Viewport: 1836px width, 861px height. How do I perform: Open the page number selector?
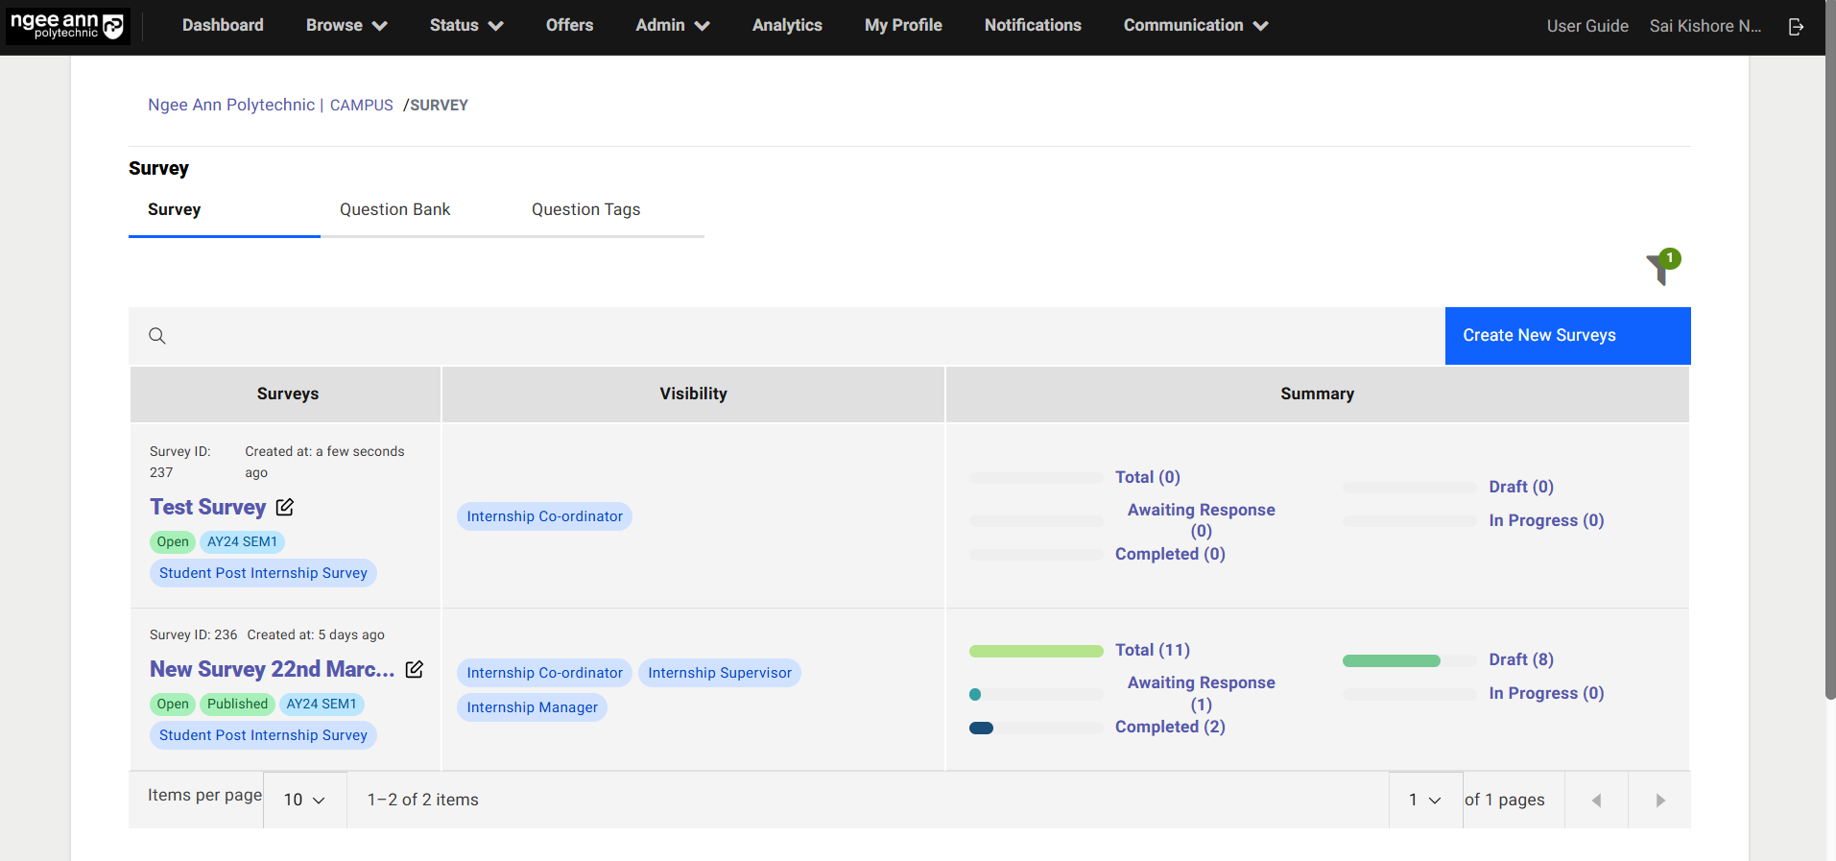1425,800
